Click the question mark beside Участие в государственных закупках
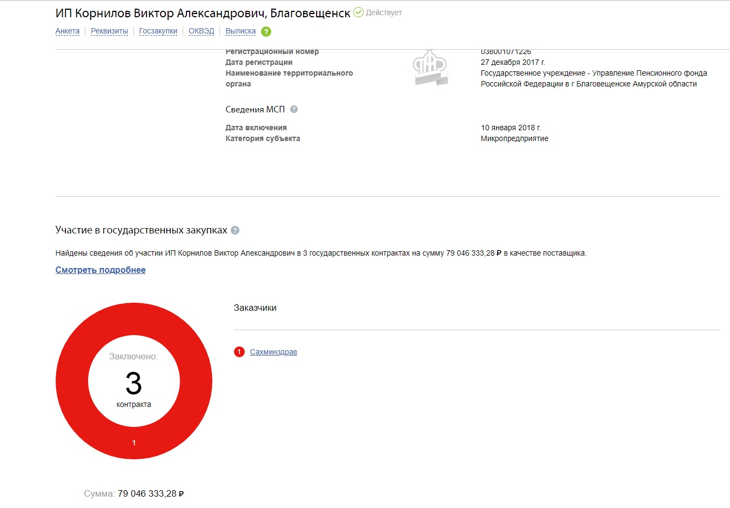Screen dimensions: 730x508 point(235,230)
